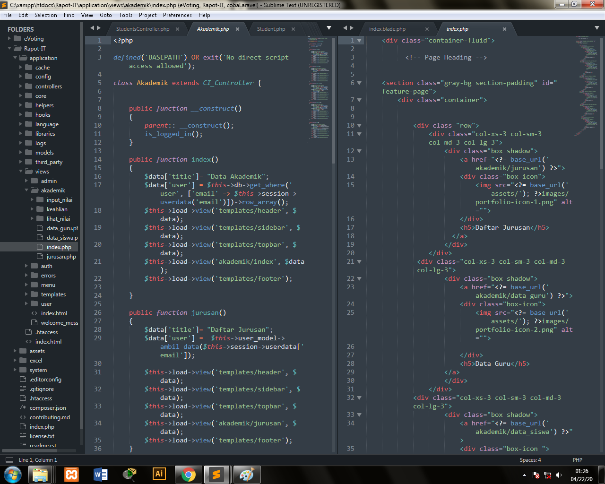Open the File menu
The height and width of the screenshot is (484, 605).
[x=8, y=15]
